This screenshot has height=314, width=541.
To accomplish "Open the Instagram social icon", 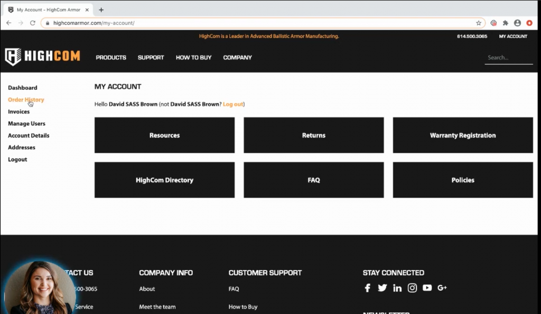I will click(412, 288).
